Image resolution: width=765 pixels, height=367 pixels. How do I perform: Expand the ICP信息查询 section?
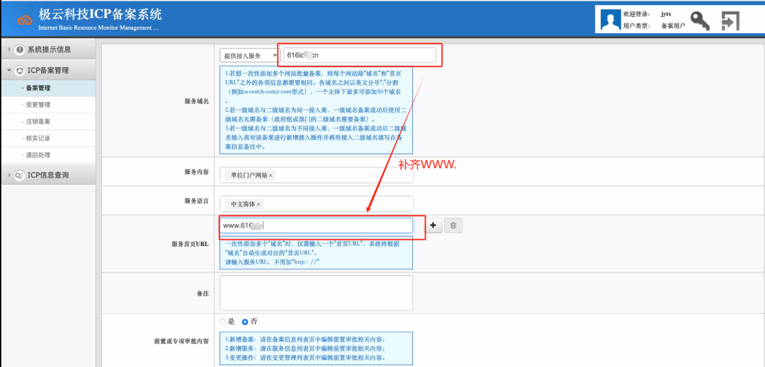click(48, 175)
